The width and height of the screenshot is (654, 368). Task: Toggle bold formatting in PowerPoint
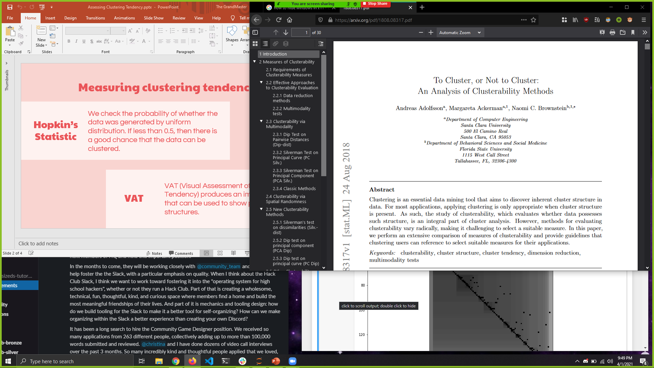coord(69,41)
